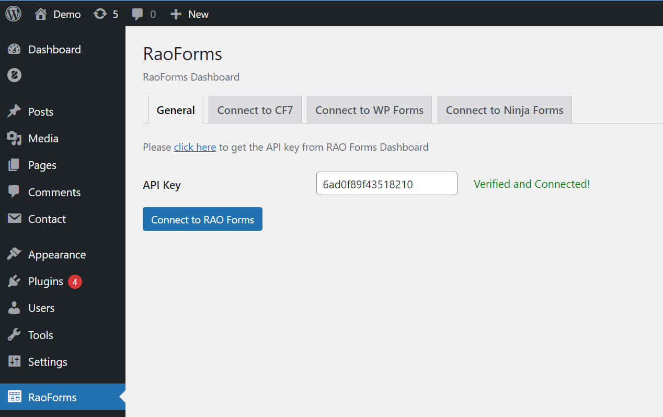Viewport: 663px width, 417px height.
Task: Open the Tools menu item
Action: (x=41, y=335)
